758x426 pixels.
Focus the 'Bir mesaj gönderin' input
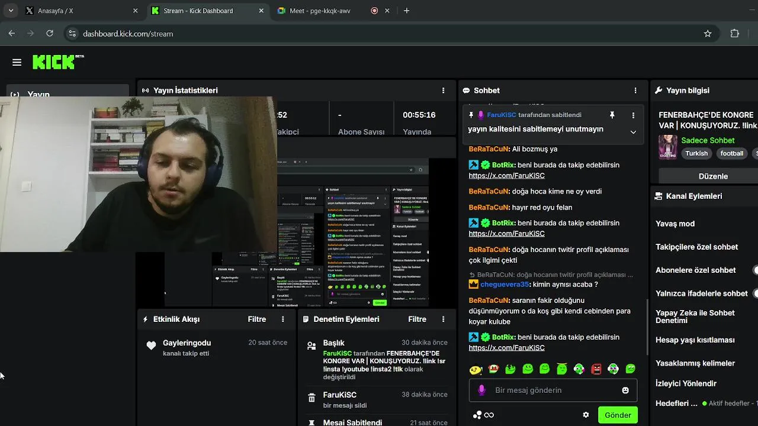coord(553,390)
